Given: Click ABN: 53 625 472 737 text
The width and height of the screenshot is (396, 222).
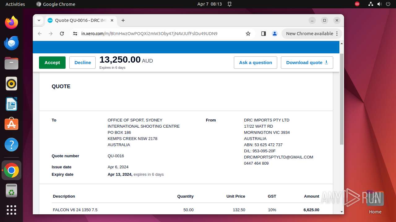Looking at the screenshot, I should point(263,145).
